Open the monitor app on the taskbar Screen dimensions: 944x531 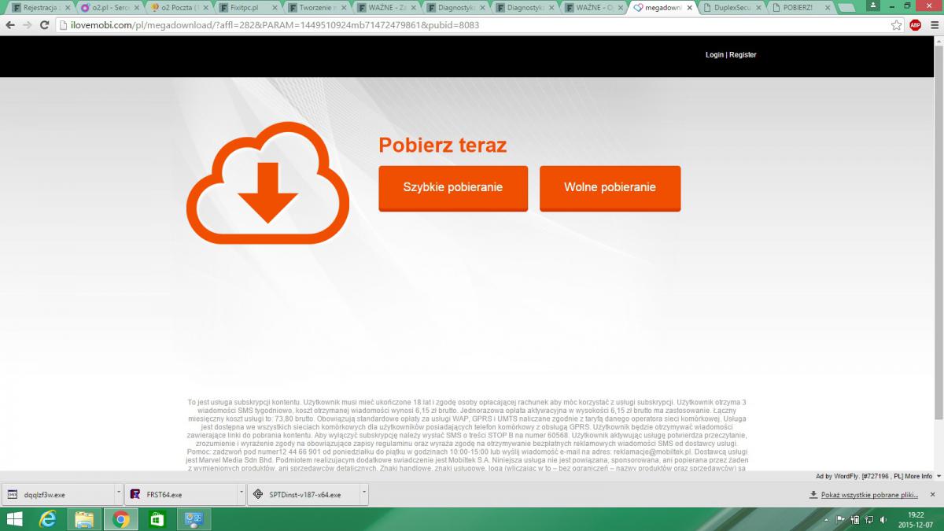click(x=193, y=519)
